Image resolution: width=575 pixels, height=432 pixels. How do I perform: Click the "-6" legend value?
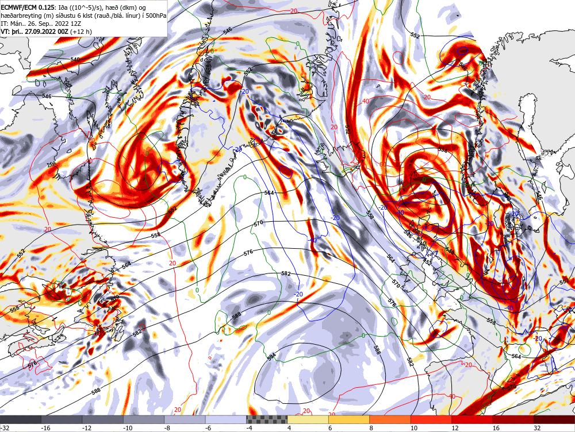[x=209, y=428]
